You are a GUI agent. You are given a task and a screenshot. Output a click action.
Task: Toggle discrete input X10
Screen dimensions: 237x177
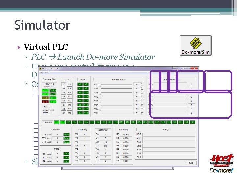tap(69, 92)
